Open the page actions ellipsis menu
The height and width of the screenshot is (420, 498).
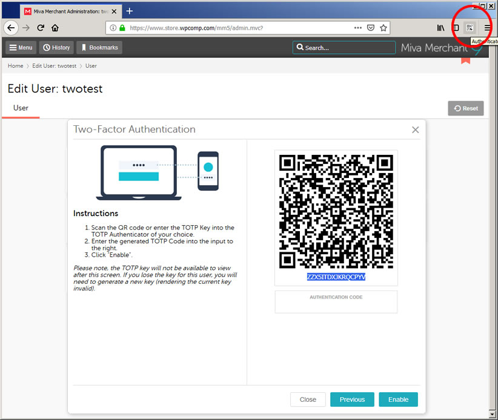pos(357,28)
